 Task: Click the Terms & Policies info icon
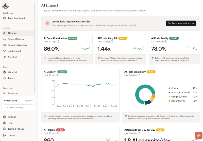point(5,129)
